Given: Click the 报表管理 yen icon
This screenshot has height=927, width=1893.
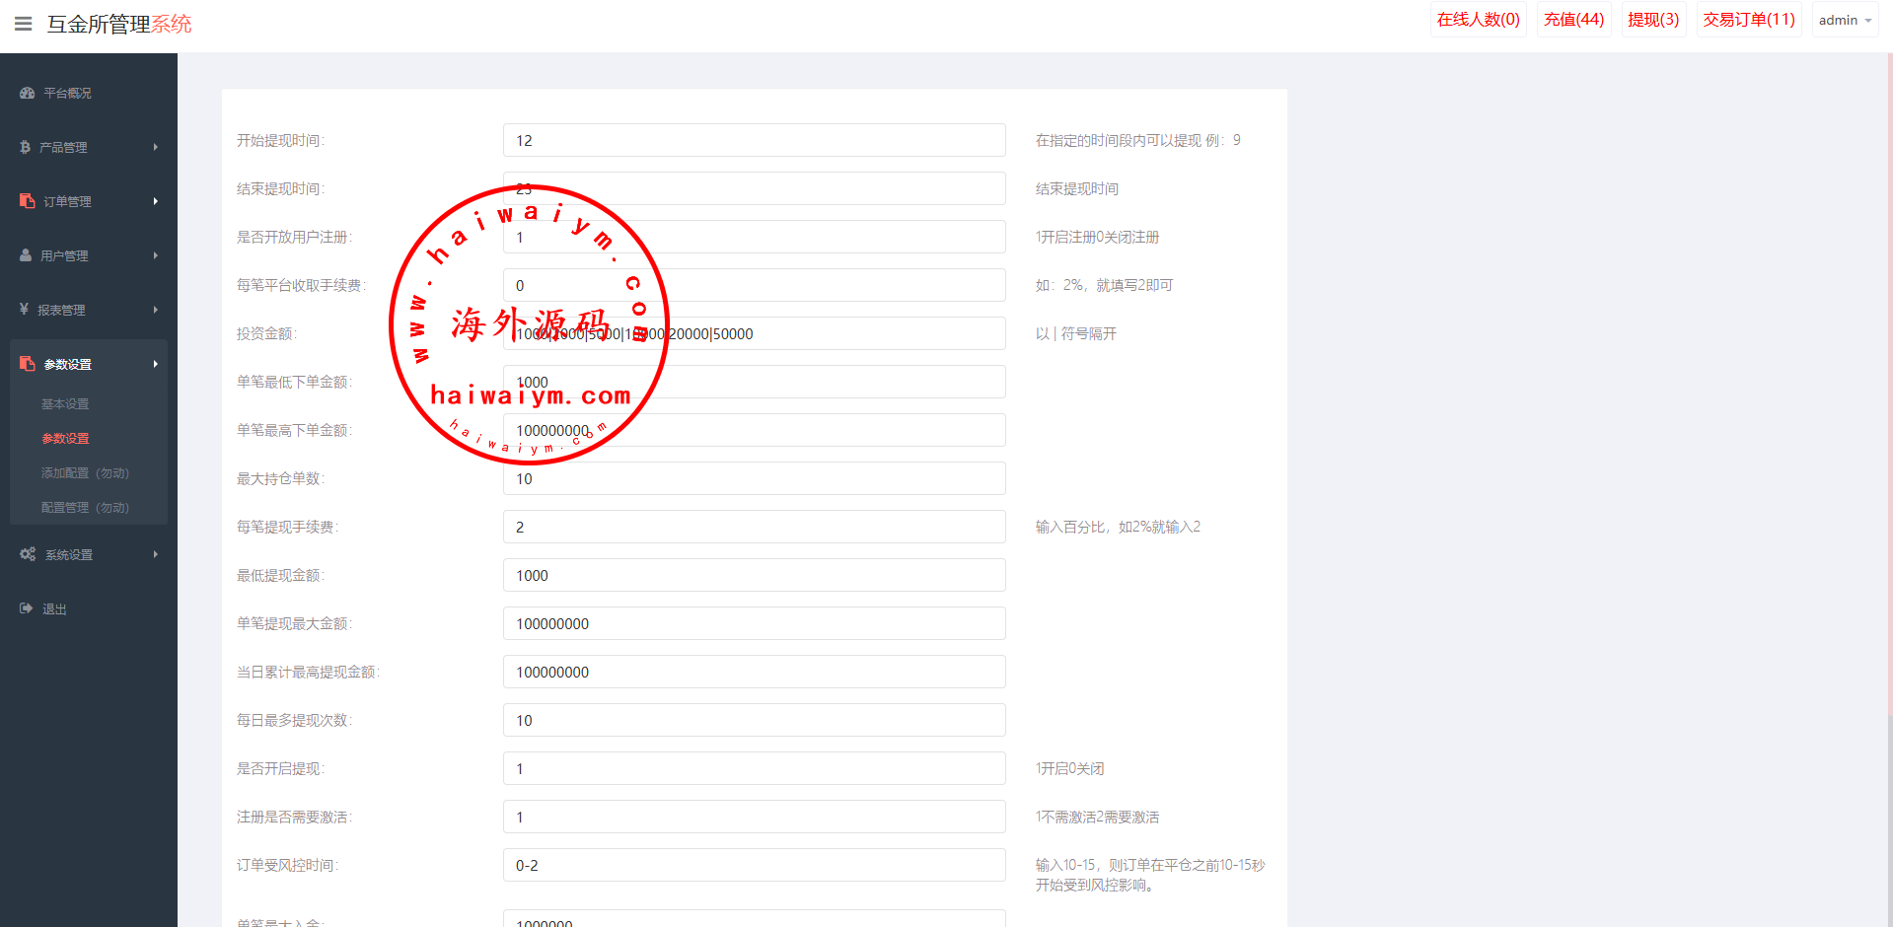Looking at the screenshot, I should click(x=24, y=310).
